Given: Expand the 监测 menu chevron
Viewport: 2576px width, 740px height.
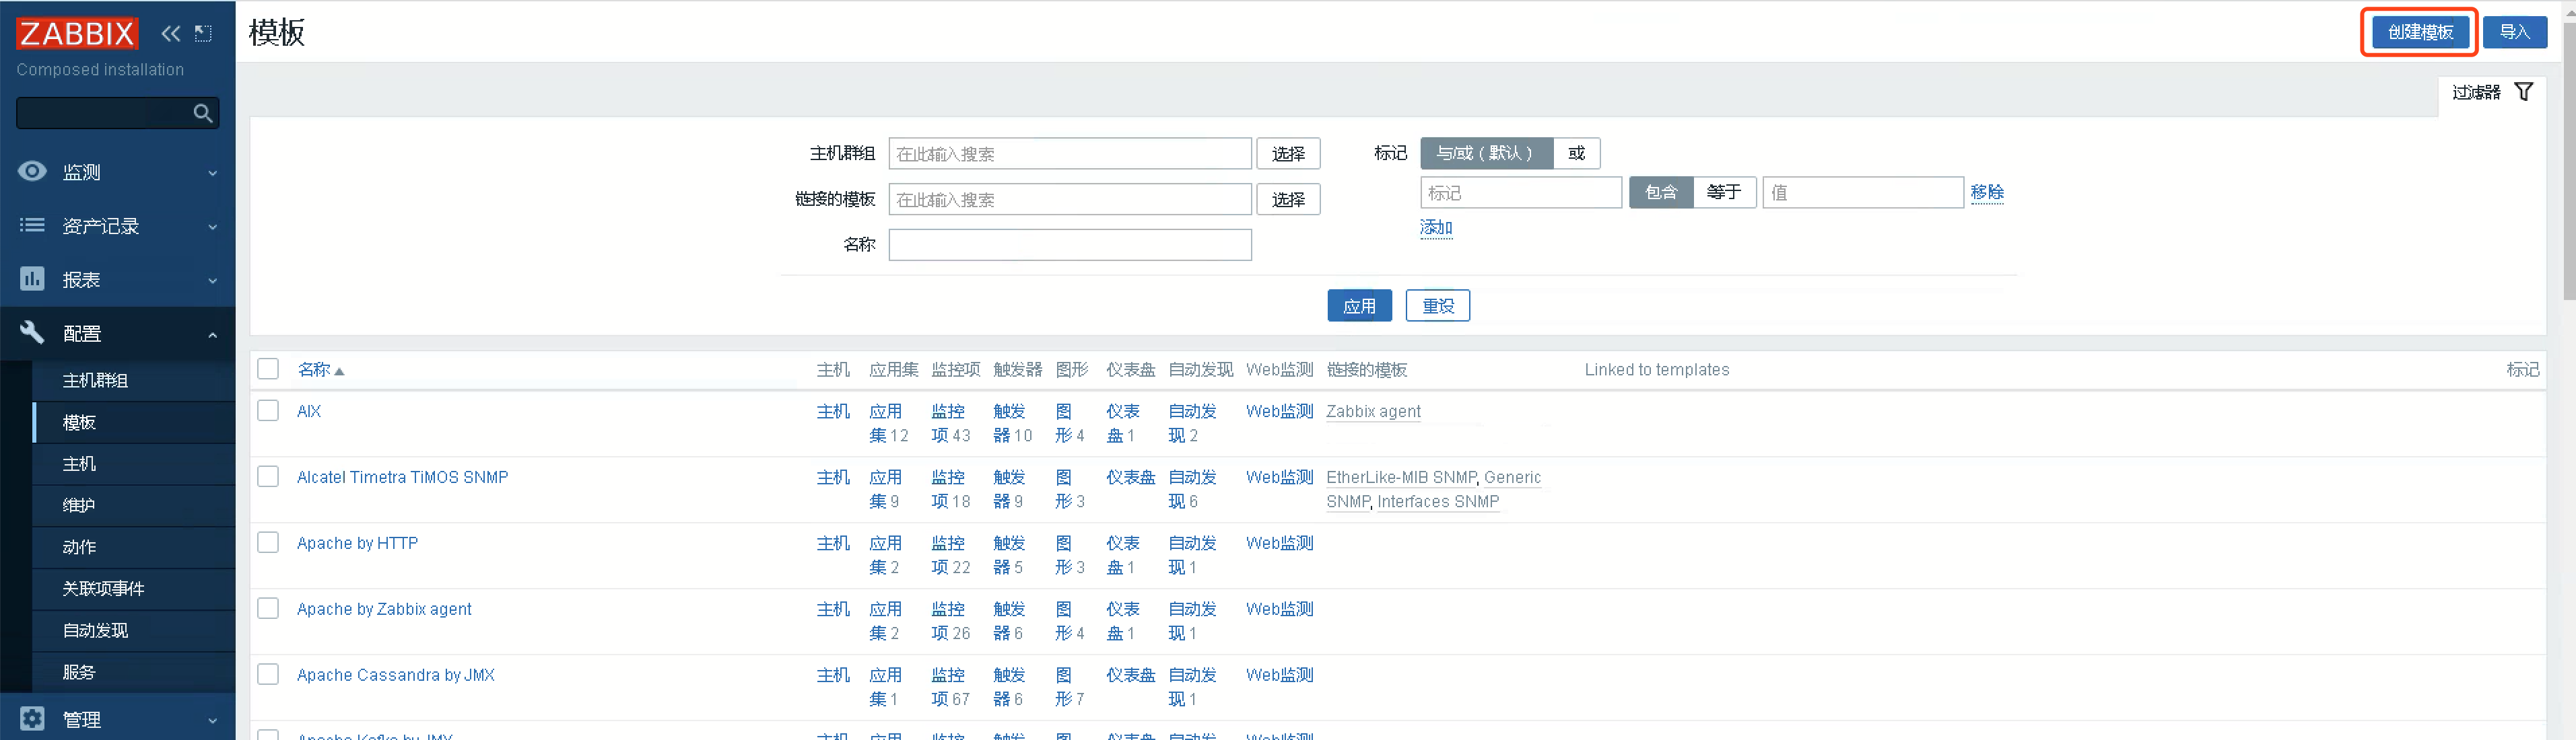Looking at the screenshot, I should 213,173.
